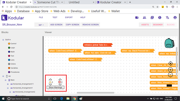Open the community people icon
180x101 pixels.
pos(145,17)
